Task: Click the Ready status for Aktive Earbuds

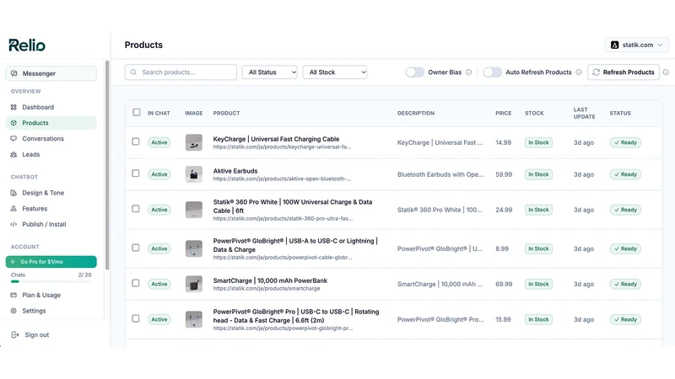Action: tap(625, 174)
